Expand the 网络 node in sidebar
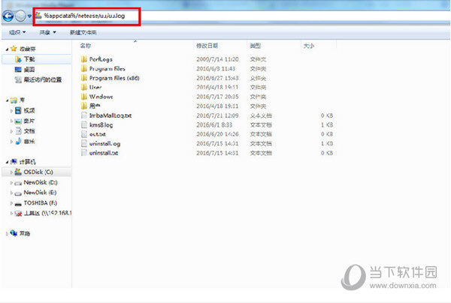 (6, 234)
